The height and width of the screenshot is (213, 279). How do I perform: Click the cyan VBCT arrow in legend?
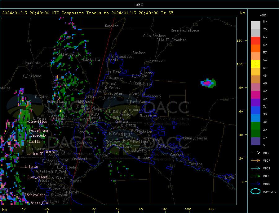(255, 168)
